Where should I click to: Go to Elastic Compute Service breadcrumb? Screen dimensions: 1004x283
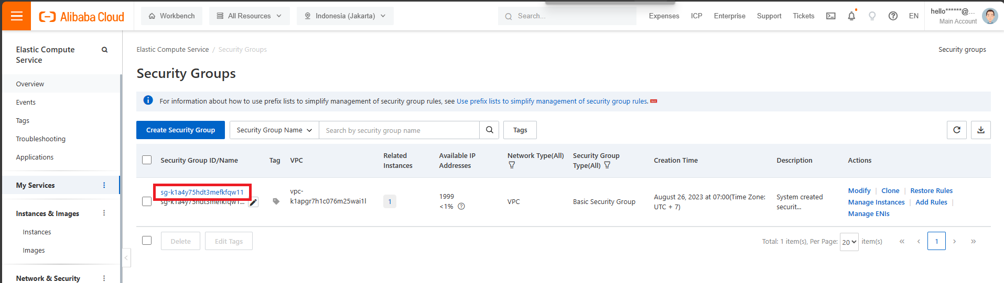click(x=172, y=49)
